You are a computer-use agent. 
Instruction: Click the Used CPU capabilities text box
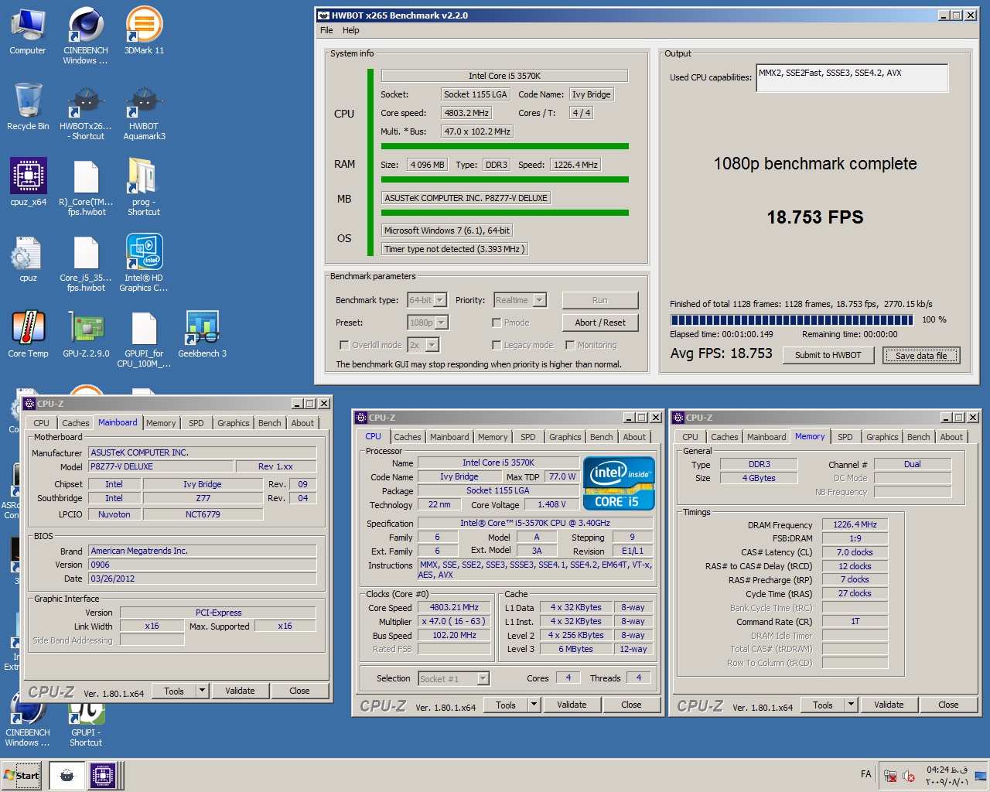(x=852, y=78)
